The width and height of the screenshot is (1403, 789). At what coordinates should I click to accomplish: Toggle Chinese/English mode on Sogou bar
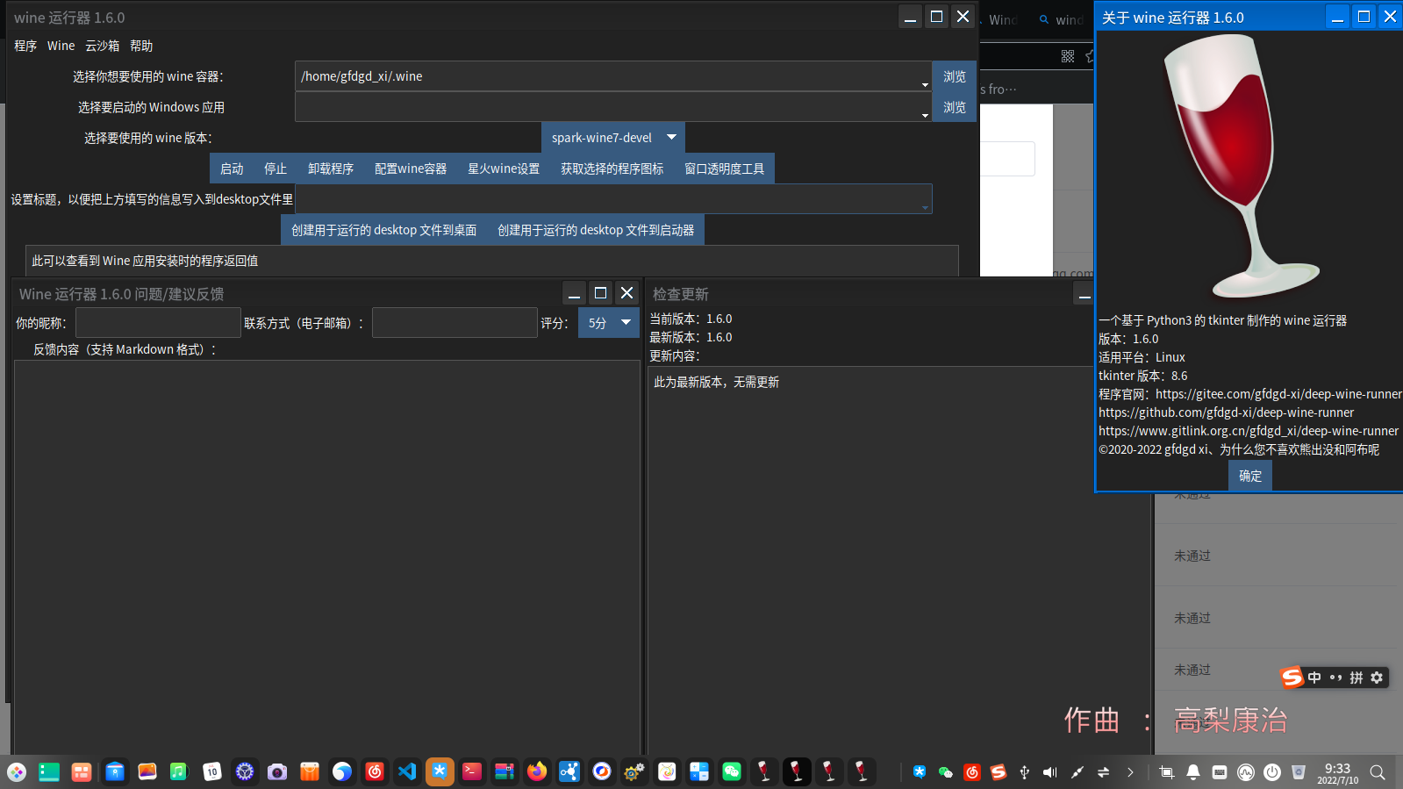1314,678
